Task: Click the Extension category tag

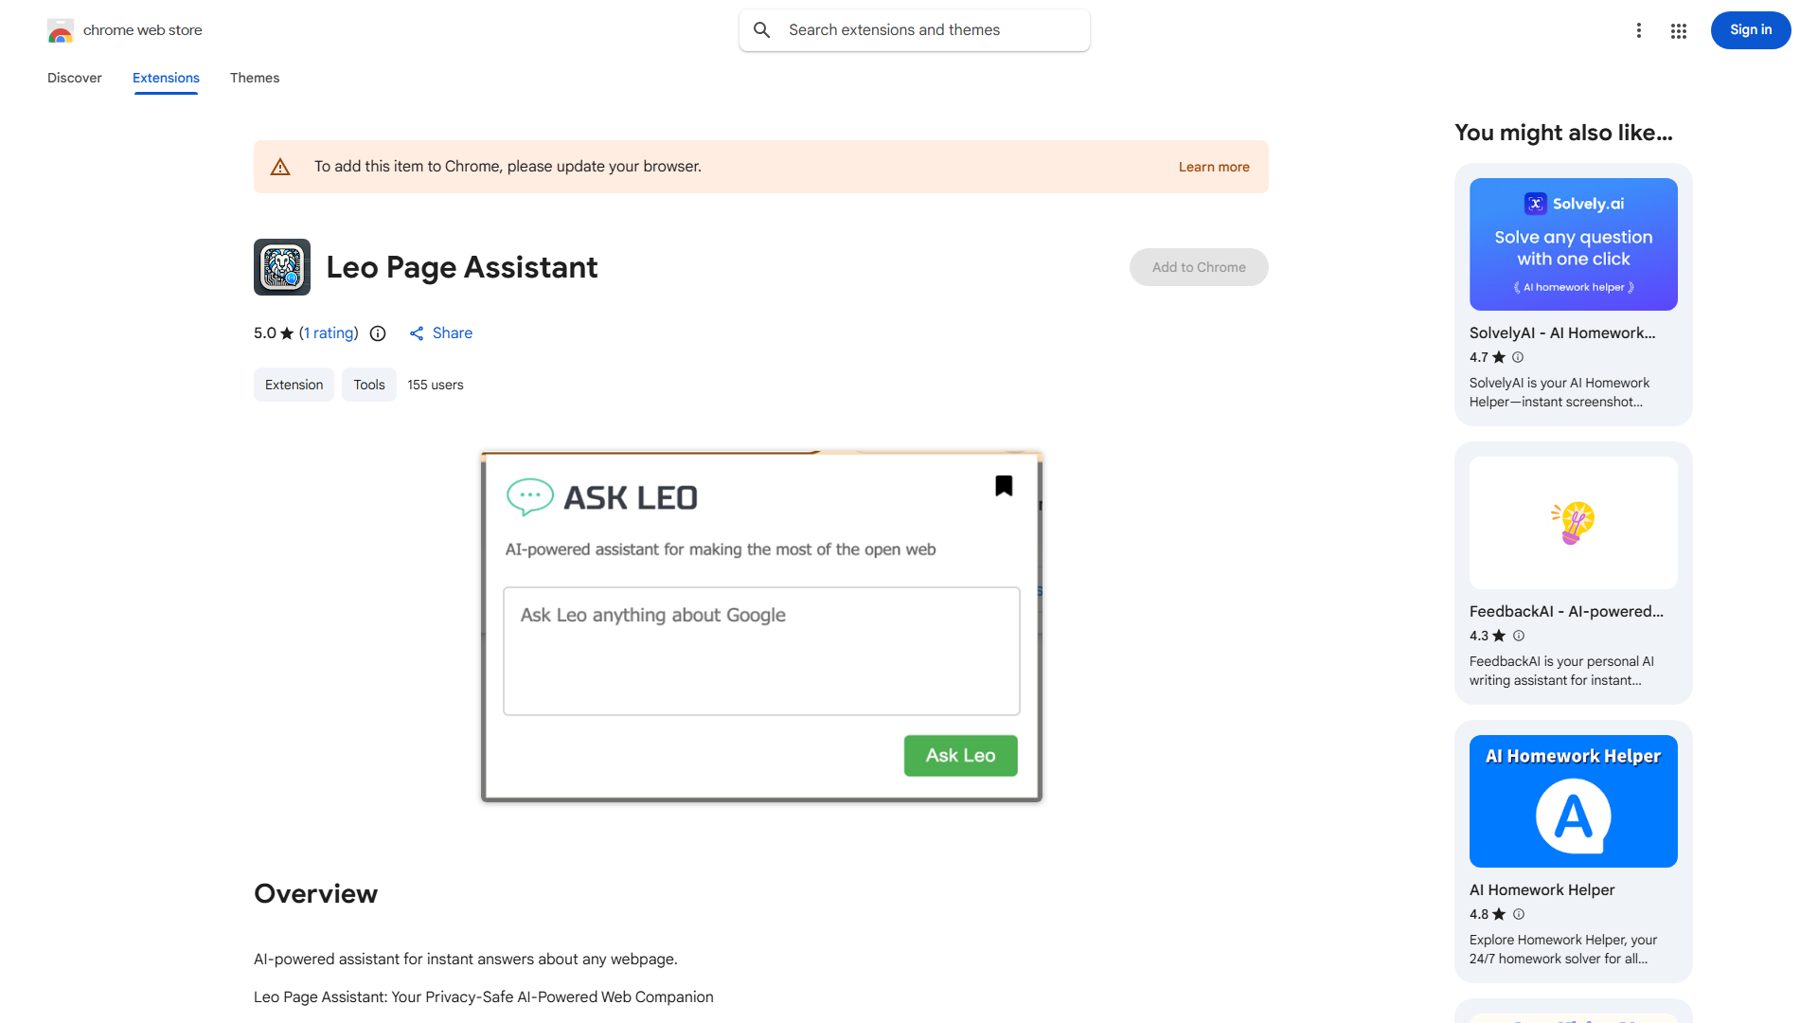Action: 294,385
